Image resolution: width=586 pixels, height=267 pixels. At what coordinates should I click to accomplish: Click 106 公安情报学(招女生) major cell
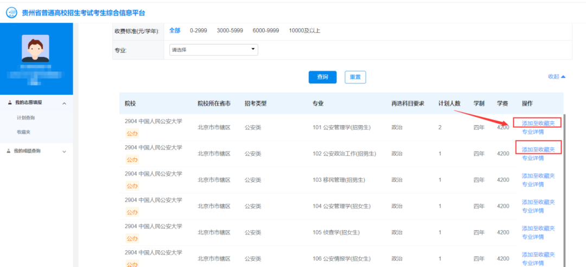point(341,259)
